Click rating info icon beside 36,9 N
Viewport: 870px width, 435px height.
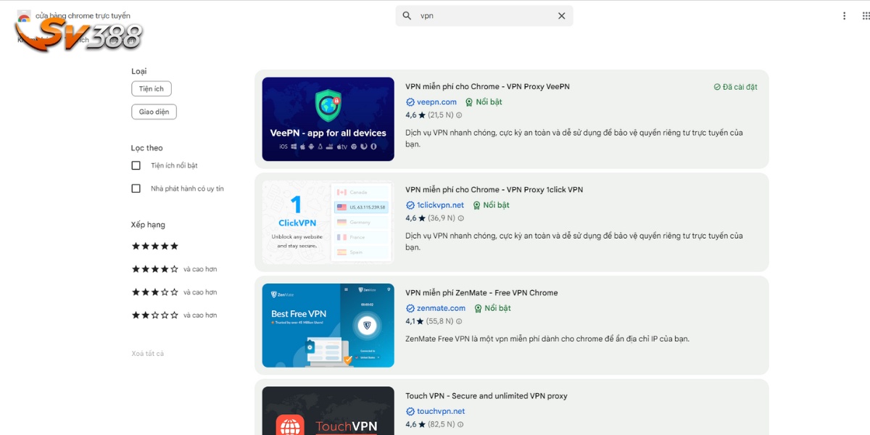pos(460,218)
